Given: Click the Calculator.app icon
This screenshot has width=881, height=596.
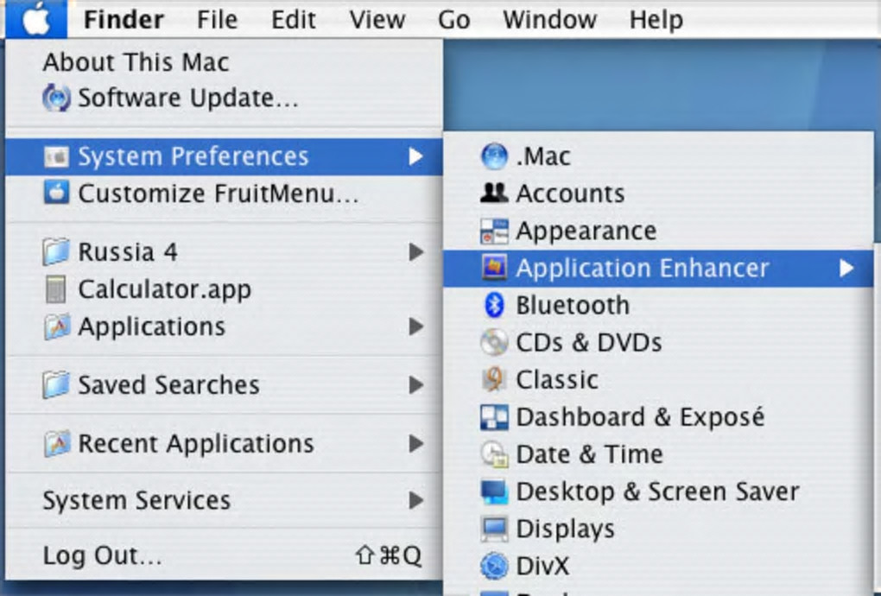Looking at the screenshot, I should 55,289.
